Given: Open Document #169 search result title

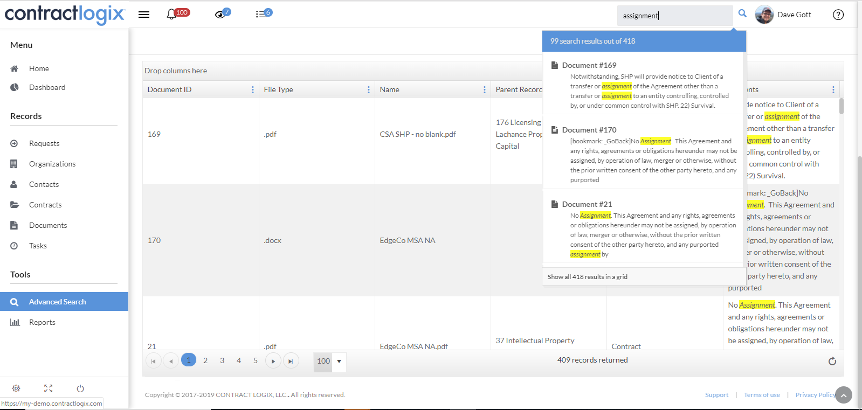Looking at the screenshot, I should click(x=589, y=65).
